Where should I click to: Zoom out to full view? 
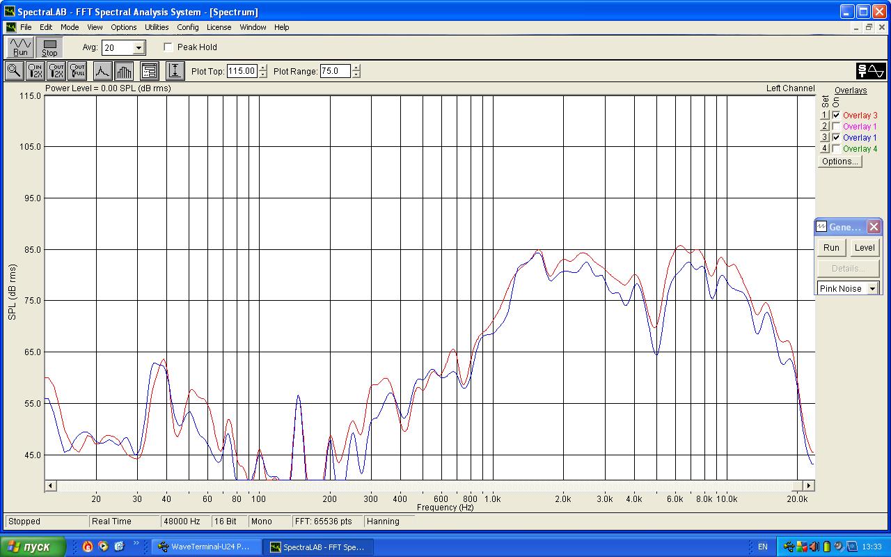(77, 70)
